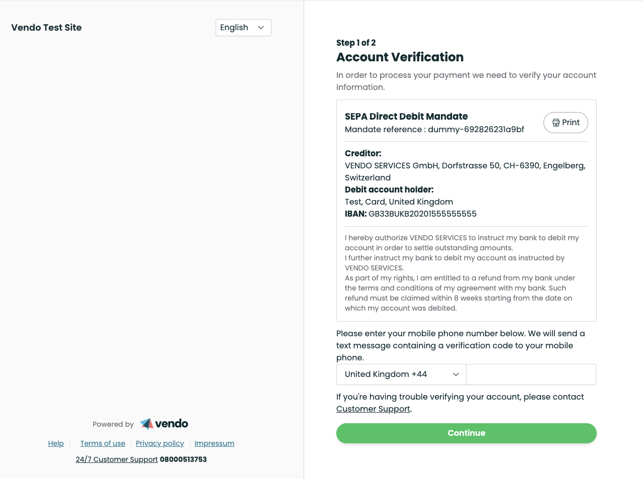Click the Print button label

coord(571,123)
